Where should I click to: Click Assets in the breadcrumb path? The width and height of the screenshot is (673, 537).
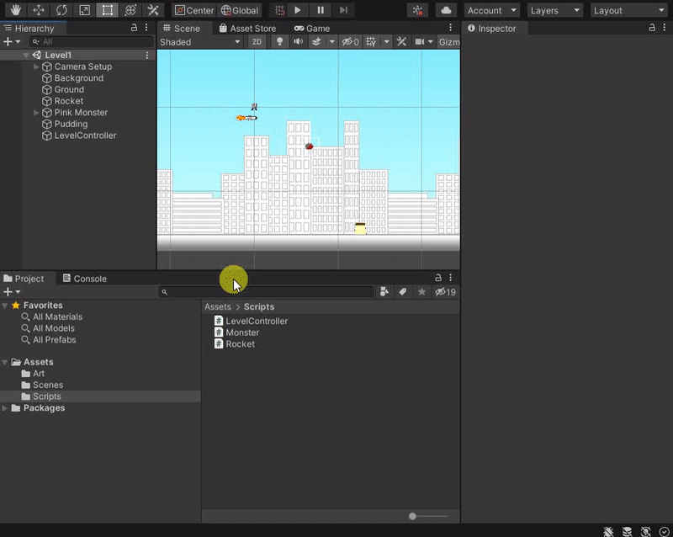[217, 307]
